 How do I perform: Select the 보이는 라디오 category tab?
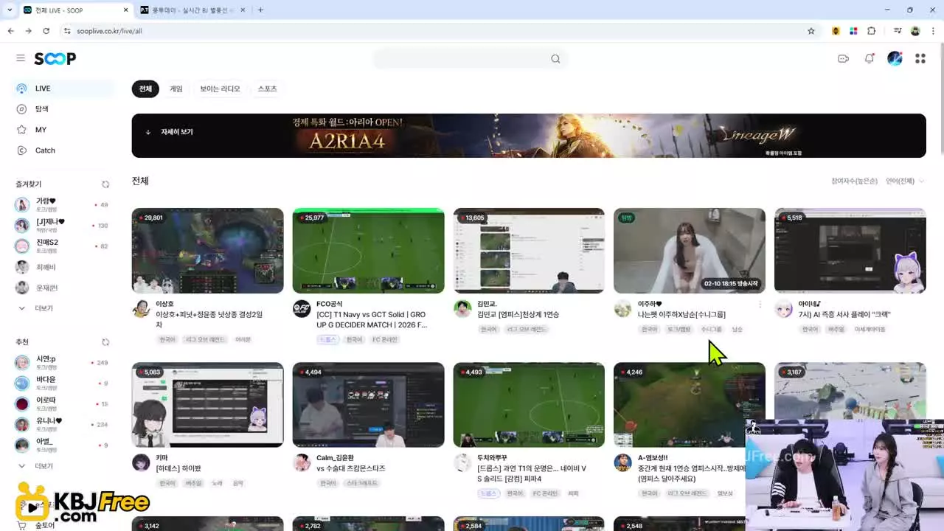[x=220, y=89]
